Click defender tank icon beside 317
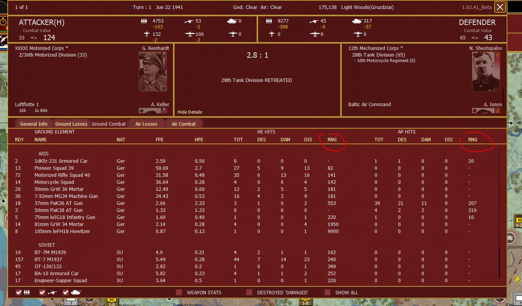This screenshot has height=306, width=522. click(357, 21)
